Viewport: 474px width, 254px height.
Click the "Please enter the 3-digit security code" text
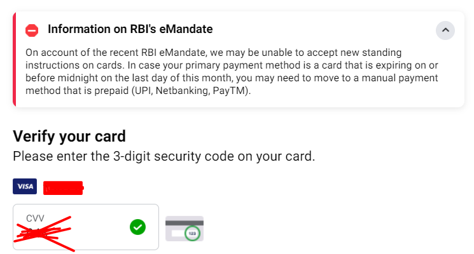tap(164, 156)
